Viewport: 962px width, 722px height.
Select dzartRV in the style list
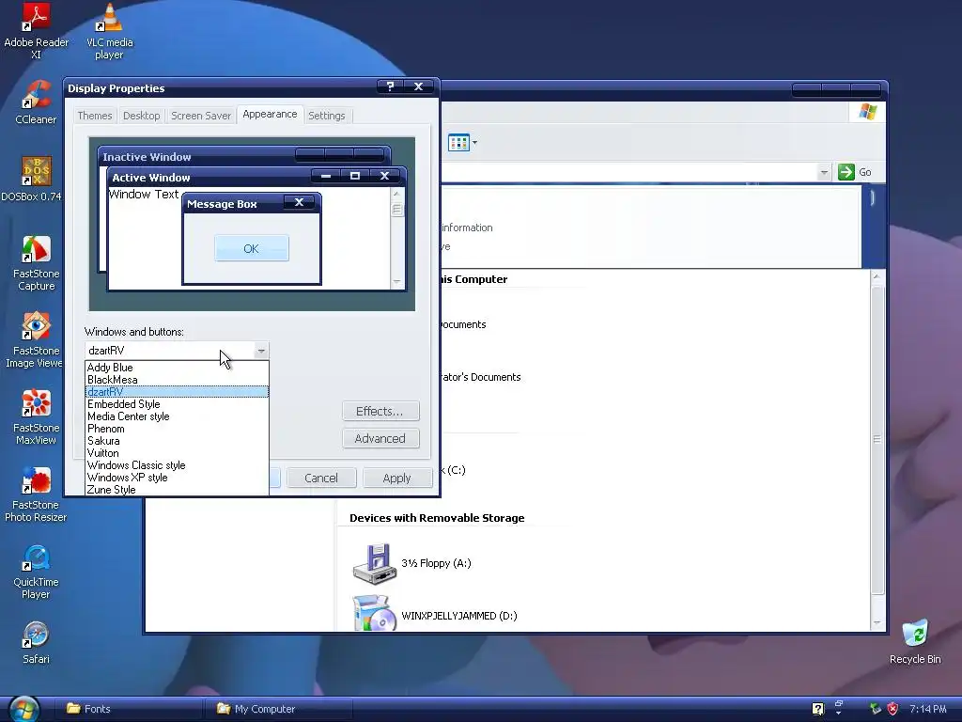pos(177,392)
